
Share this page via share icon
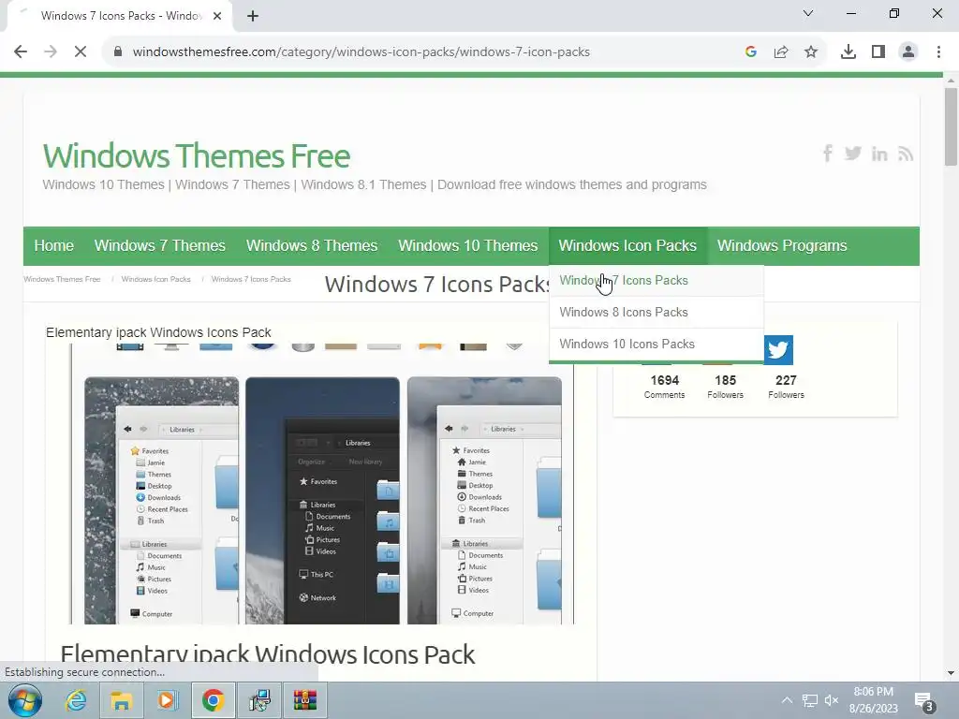pos(781,52)
